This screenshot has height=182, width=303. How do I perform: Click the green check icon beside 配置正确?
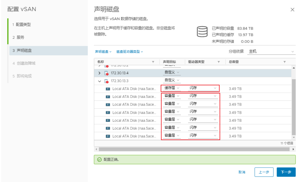(x=99, y=160)
